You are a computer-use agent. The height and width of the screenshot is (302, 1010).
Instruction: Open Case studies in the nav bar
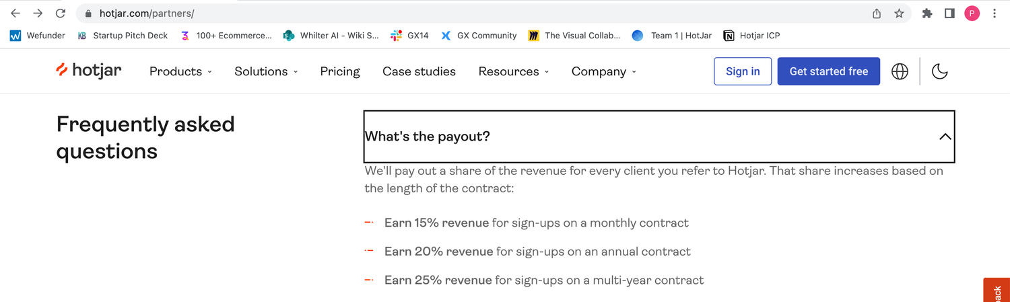pos(419,71)
